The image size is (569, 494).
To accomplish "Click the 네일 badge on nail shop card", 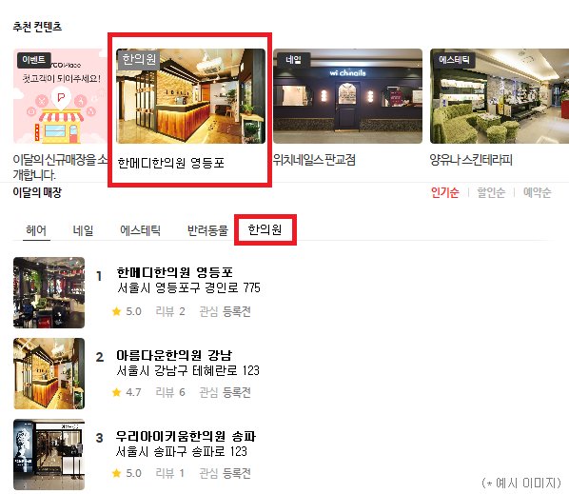I will [293, 60].
